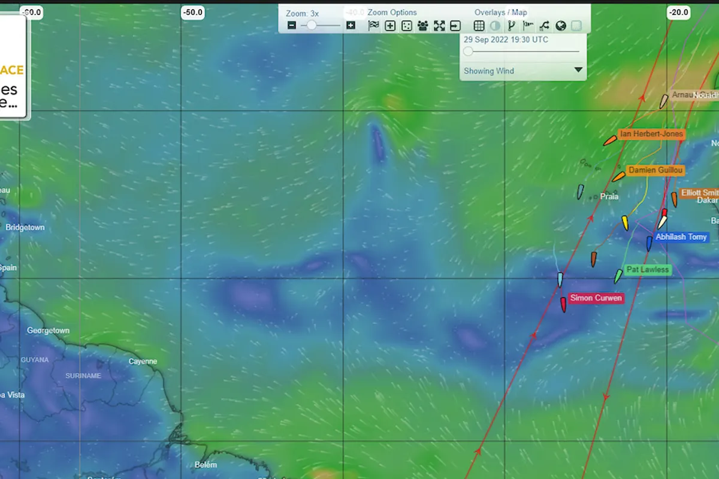Click the orange Ian Herbert-Jones boat marker

(610, 141)
